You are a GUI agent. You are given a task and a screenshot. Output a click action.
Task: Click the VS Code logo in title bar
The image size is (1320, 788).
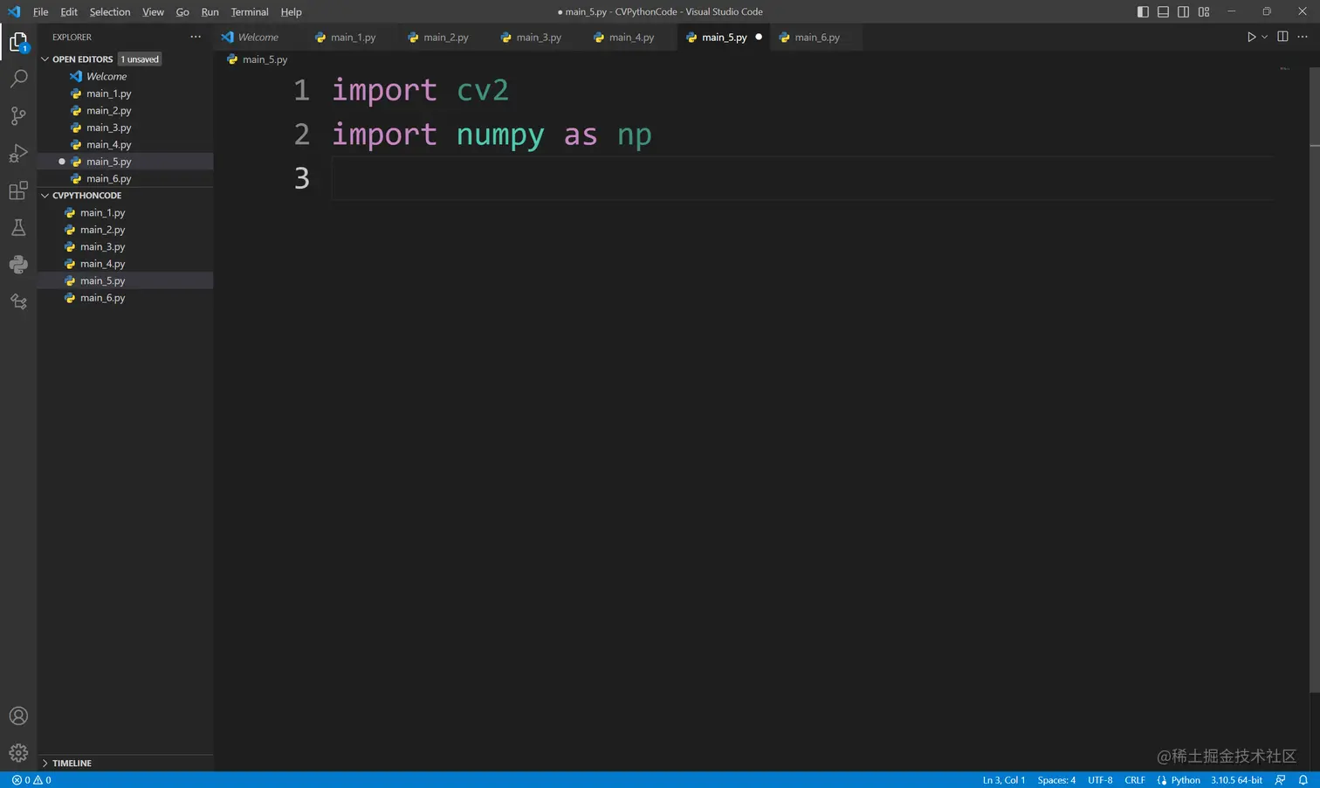(14, 11)
